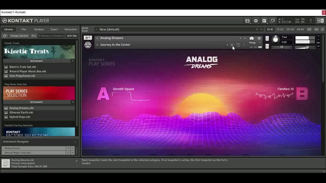326x183 pixels.
Task: Open the New (default) multi dropdown
Action: (x=97, y=29)
